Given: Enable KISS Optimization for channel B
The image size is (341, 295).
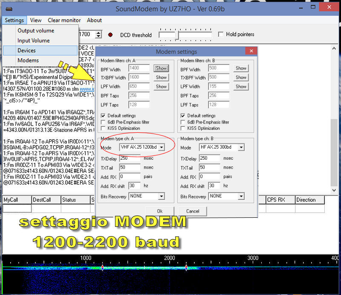Looking at the screenshot, I should [x=183, y=128].
